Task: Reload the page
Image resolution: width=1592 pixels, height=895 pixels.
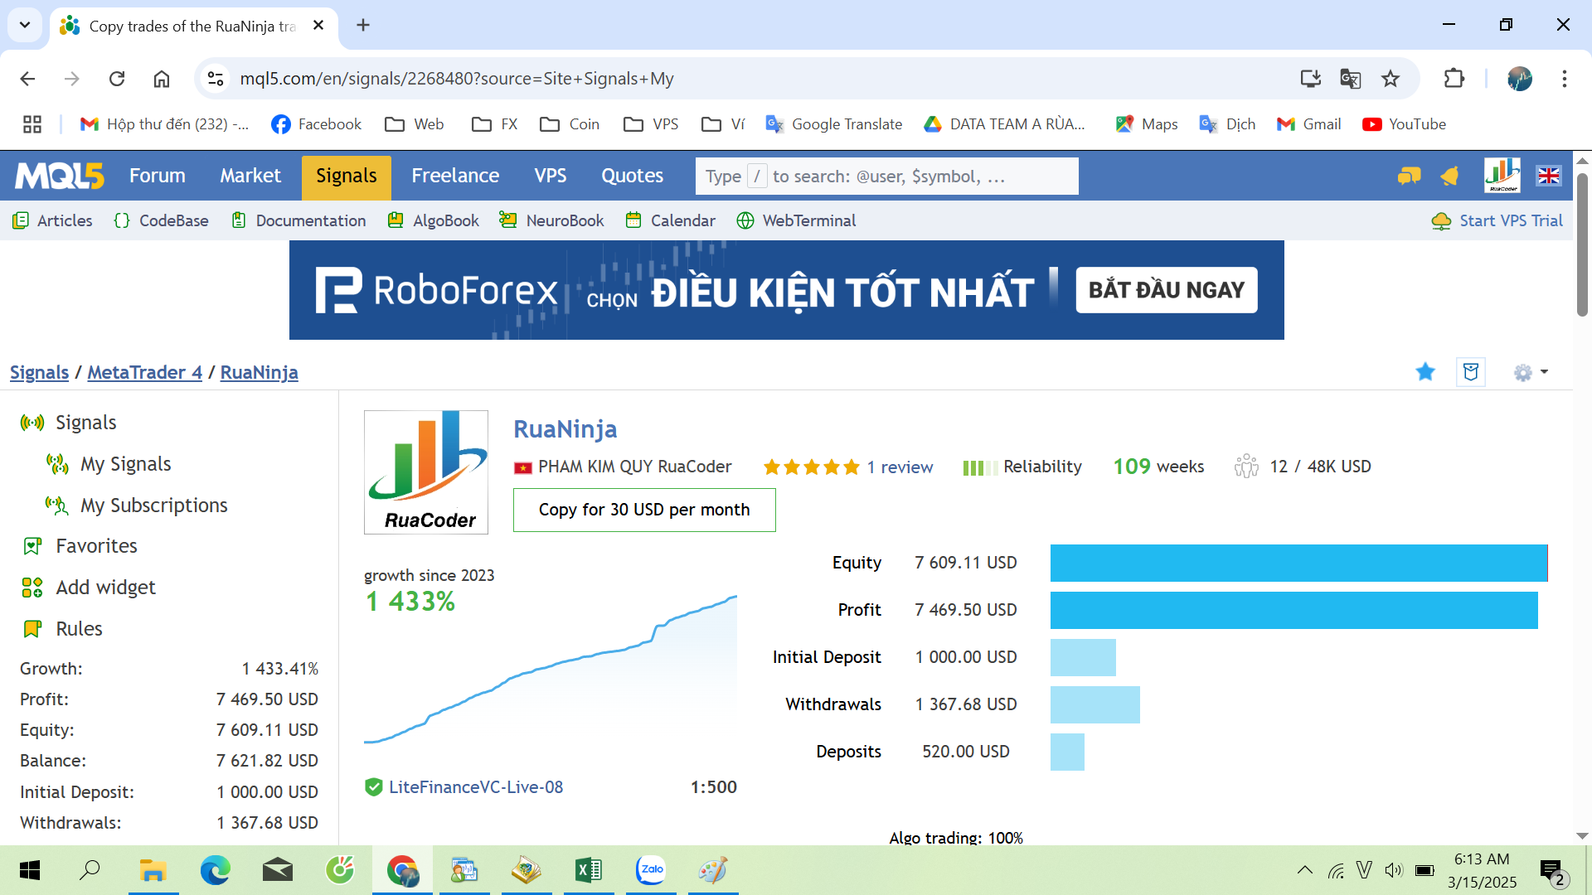Action: pos(117,79)
